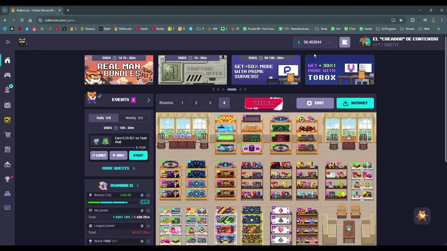Viewport: 447px width, 251px height.
Task: Select the Daily 3/8 quests tab
Action: click(x=103, y=118)
